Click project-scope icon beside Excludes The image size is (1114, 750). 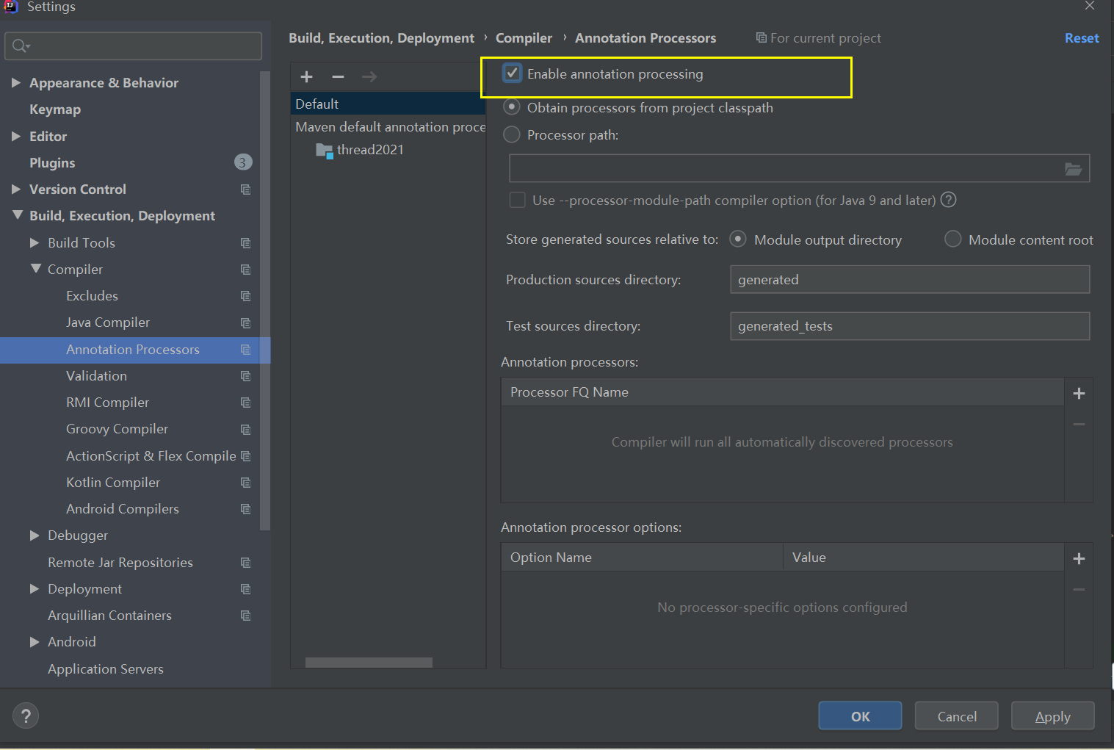click(x=245, y=296)
